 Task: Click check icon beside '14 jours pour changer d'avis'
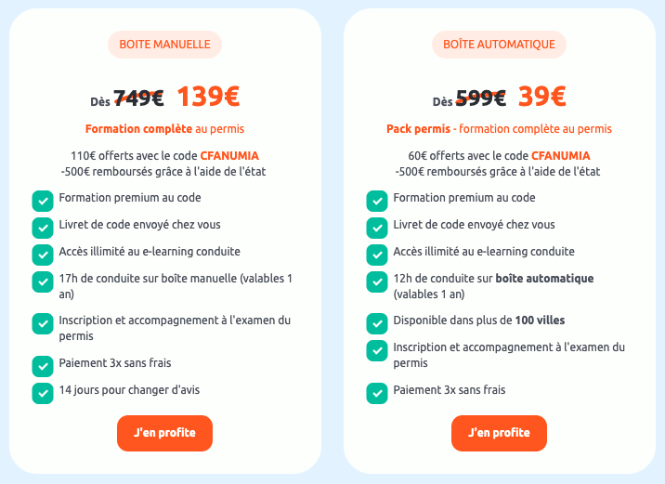[x=43, y=393]
